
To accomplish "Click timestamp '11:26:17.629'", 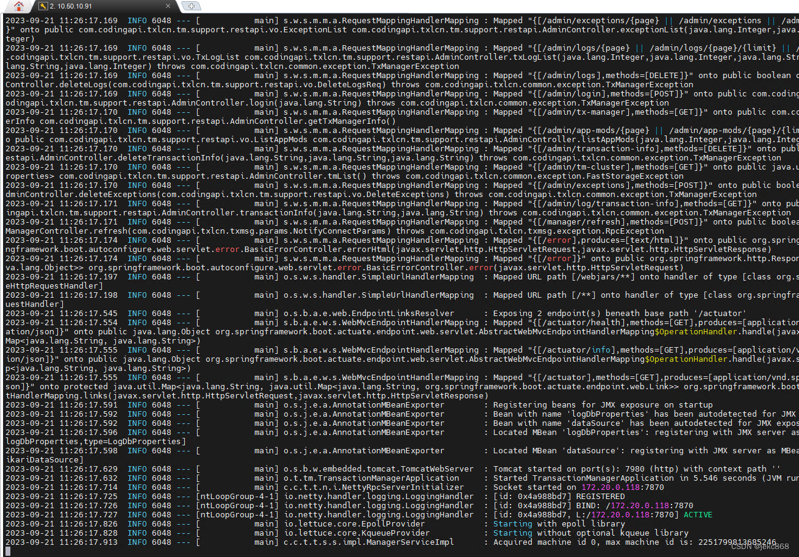I will coord(88,469).
